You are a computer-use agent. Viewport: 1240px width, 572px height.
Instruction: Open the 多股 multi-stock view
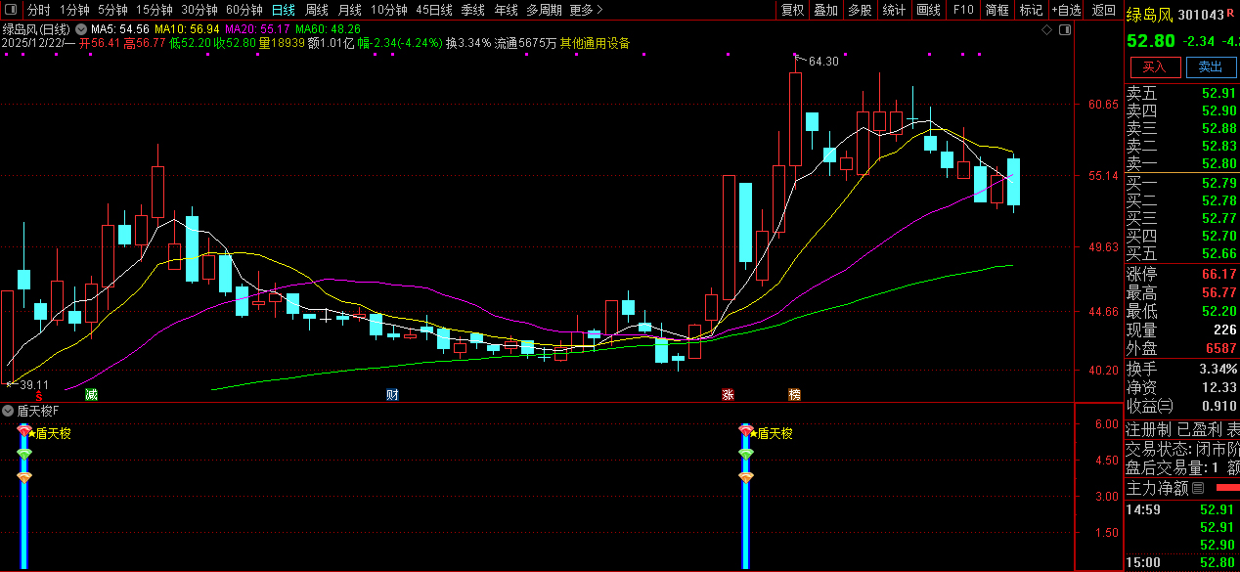point(860,10)
